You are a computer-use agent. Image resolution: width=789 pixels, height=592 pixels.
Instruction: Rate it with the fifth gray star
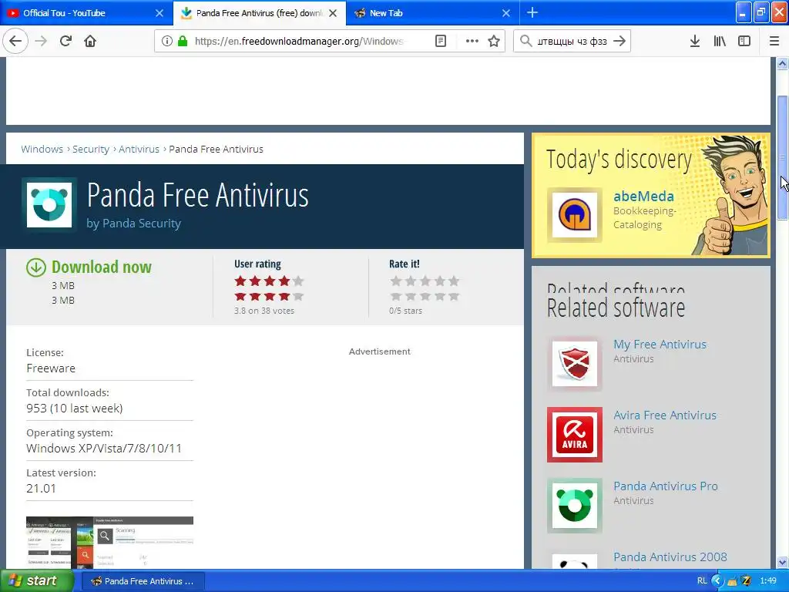454,281
